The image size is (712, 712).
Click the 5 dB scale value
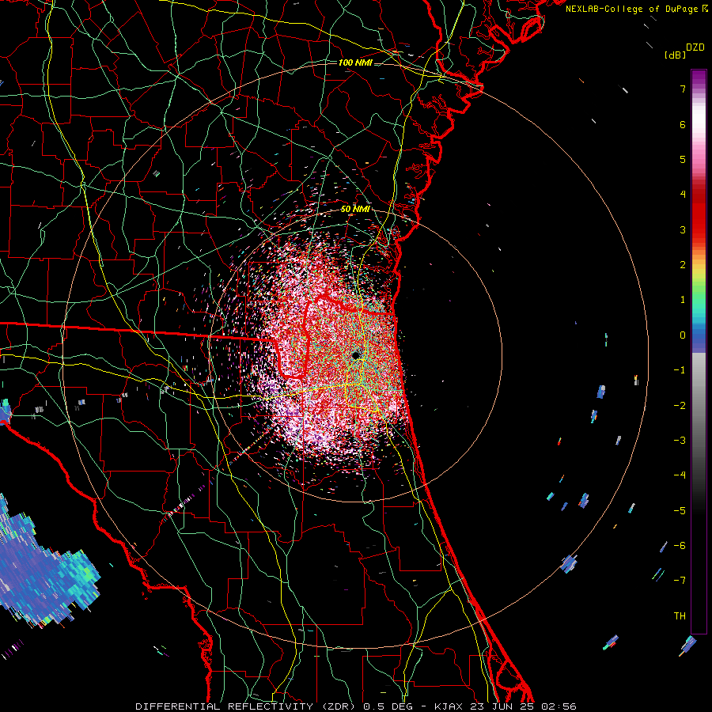[683, 159]
